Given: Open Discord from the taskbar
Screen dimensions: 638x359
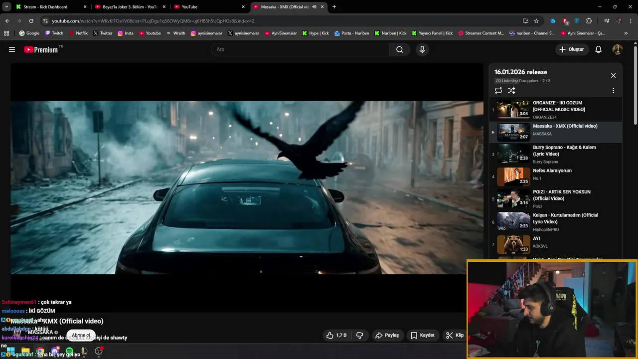Looking at the screenshot, I should point(55,351).
